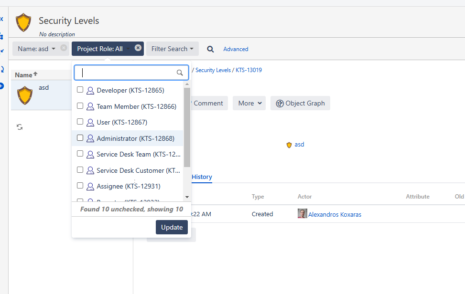Click the Team Member role user icon
This screenshot has width=465, height=294.
click(x=90, y=106)
